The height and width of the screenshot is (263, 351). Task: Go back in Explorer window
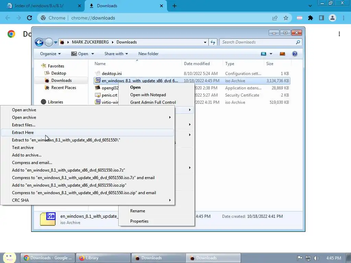(x=39, y=42)
